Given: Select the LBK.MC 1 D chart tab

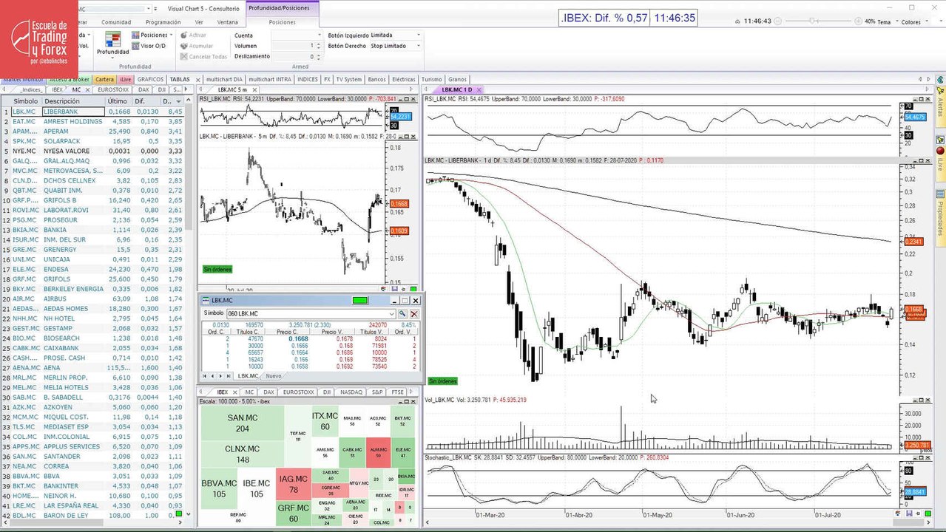Looking at the screenshot, I should 456,89.
